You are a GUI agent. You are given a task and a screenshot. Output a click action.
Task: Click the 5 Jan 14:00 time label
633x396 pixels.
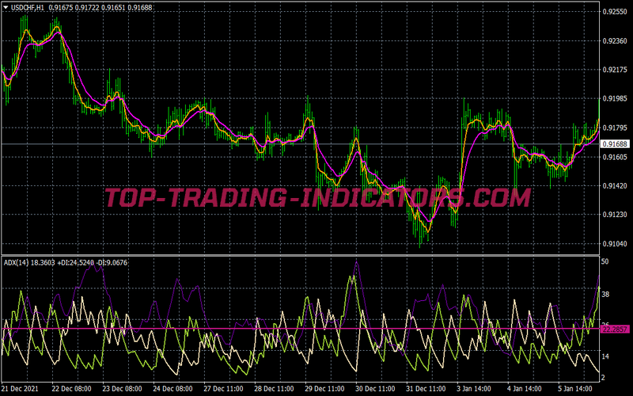[575, 389]
